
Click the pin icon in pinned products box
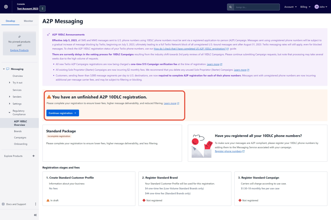point(19,37)
